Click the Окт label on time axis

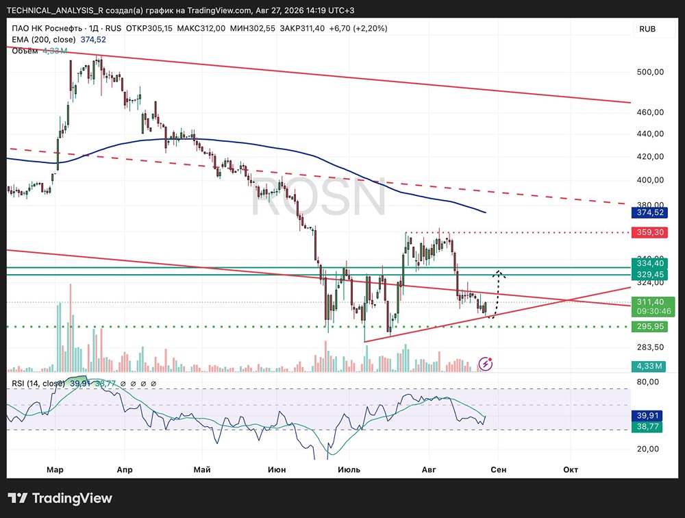[x=571, y=470]
